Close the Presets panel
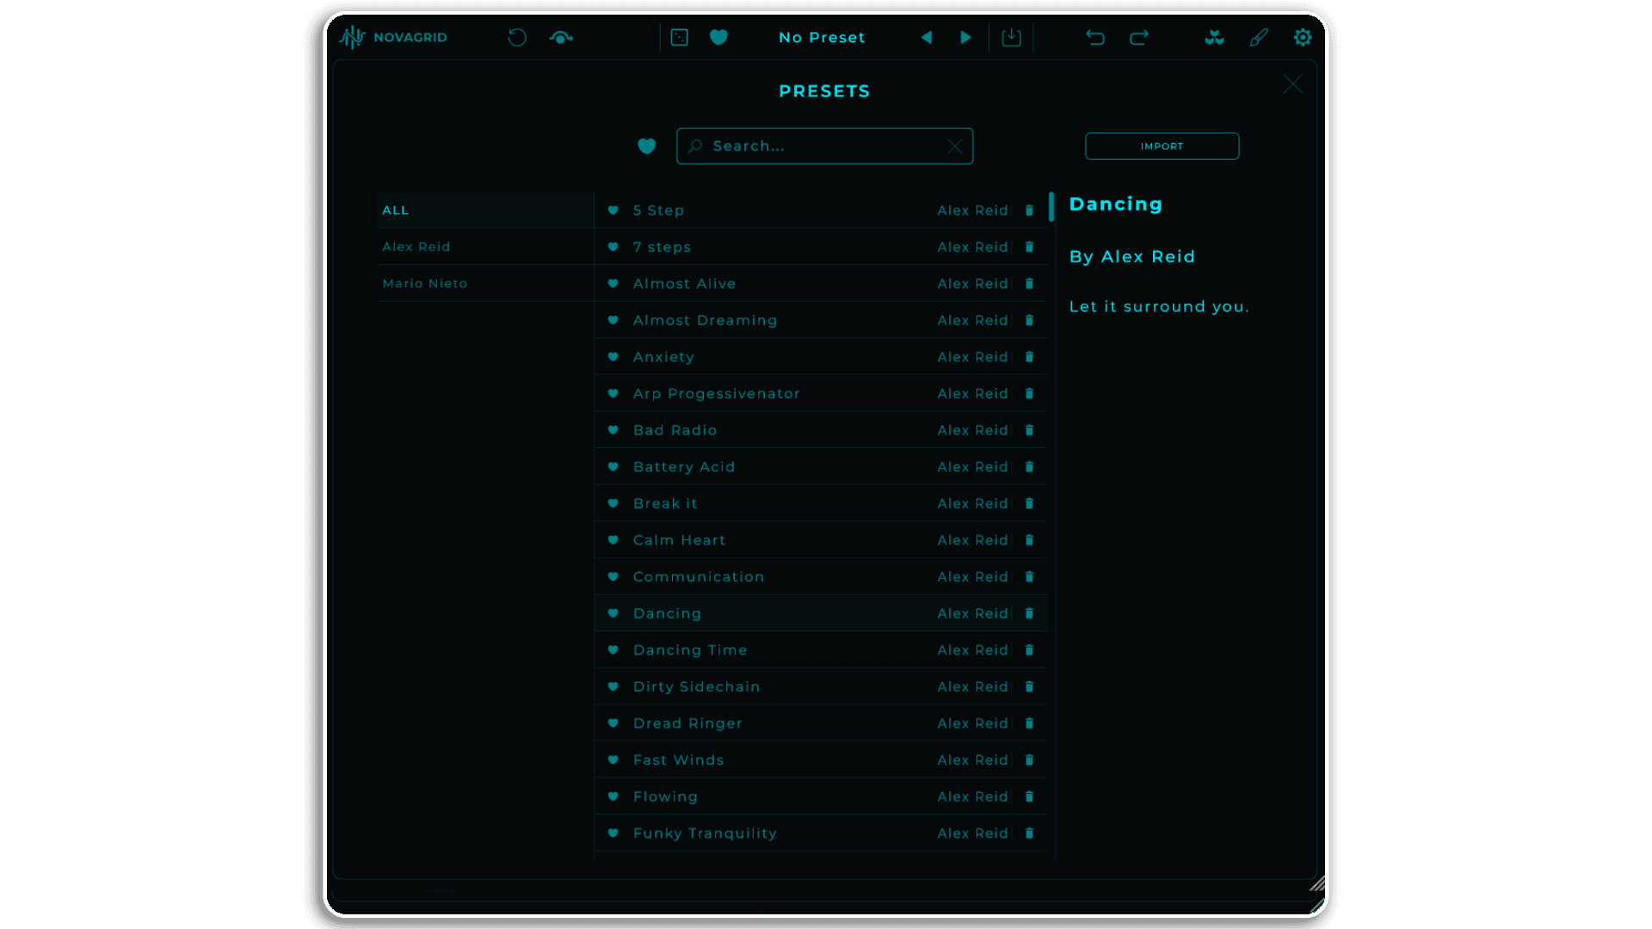Screen dimensions: 1652x929 1292,83
